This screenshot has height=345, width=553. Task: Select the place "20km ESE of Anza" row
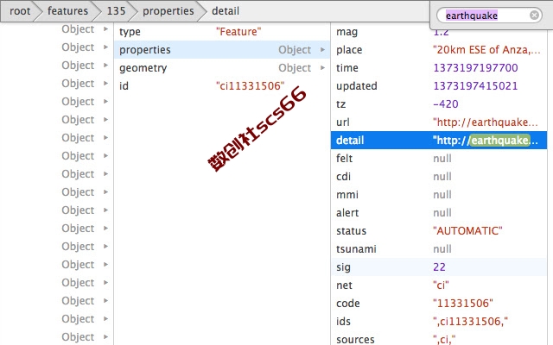click(439, 50)
